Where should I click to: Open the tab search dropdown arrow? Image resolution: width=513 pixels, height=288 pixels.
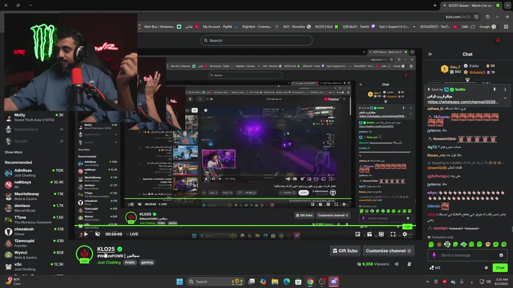point(508,6)
